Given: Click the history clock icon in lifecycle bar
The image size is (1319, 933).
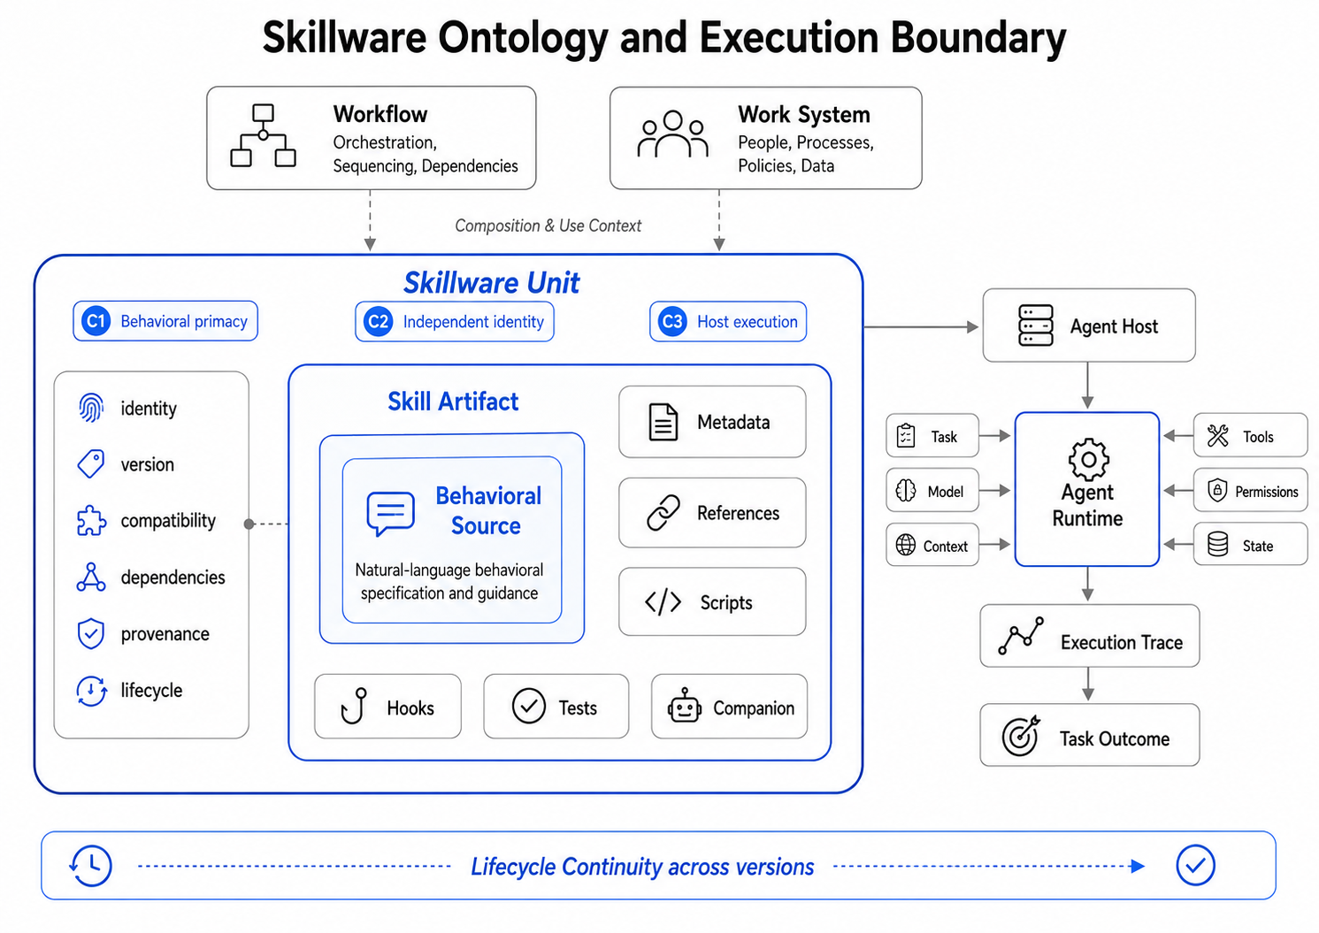Looking at the screenshot, I should pos(91,866).
